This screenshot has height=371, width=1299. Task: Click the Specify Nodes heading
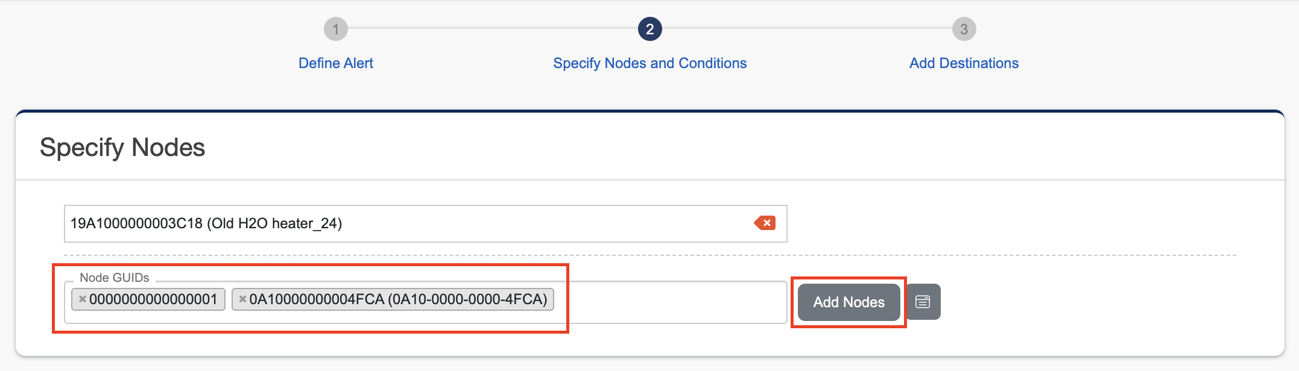[122, 148]
